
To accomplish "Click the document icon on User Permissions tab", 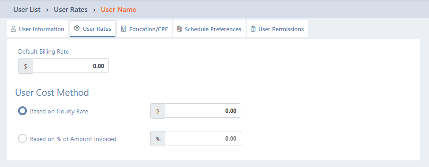I will [253, 29].
